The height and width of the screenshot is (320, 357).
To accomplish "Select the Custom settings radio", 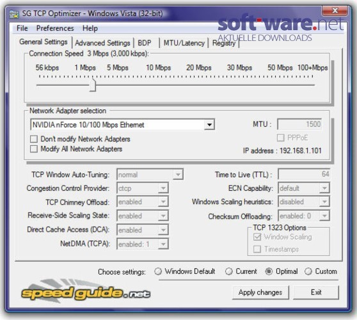I will point(308,271).
